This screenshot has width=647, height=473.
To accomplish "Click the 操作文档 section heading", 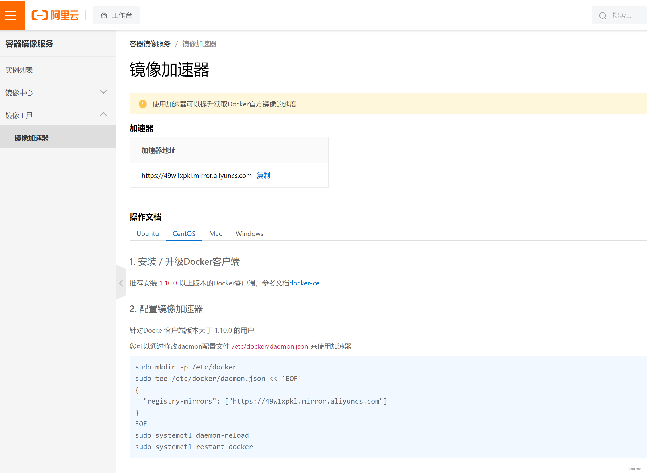I will (x=146, y=217).
